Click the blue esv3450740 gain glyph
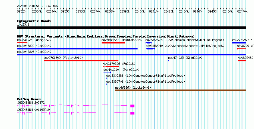This screenshot has width=254, height=129. (x=150, y=49)
